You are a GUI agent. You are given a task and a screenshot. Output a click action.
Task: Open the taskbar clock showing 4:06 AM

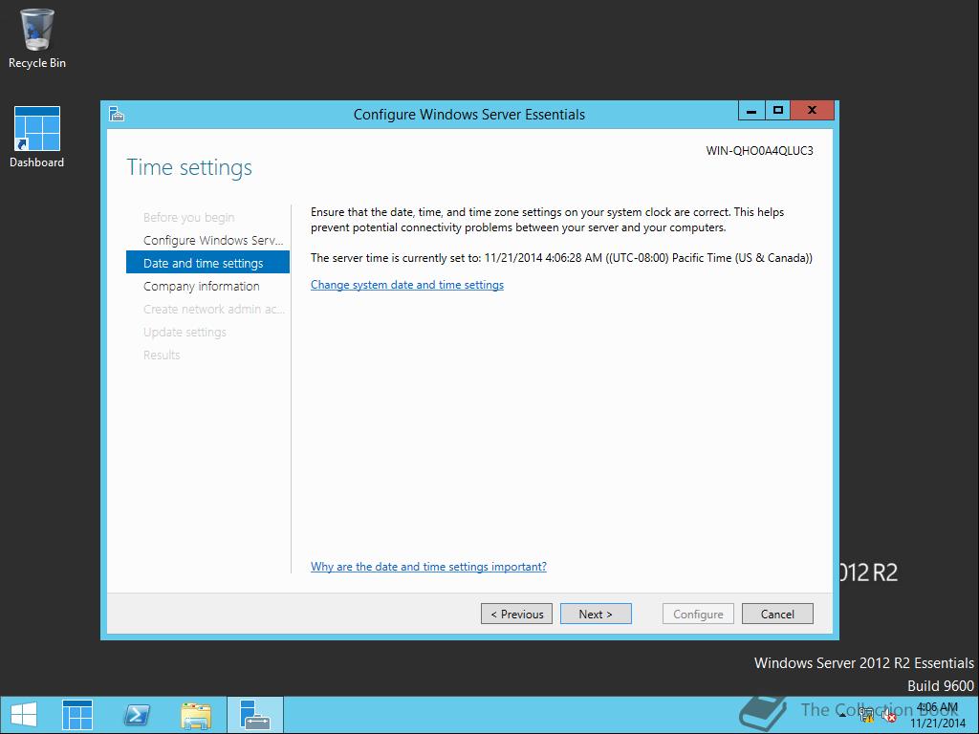click(x=938, y=715)
